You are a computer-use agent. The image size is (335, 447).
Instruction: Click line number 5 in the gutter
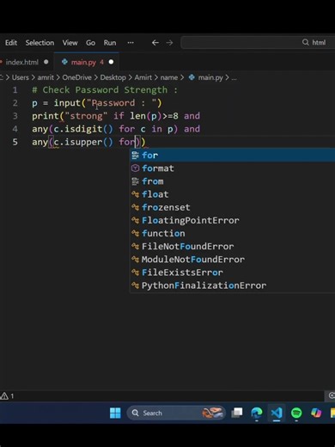pyautogui.click(x=15, y=142)
